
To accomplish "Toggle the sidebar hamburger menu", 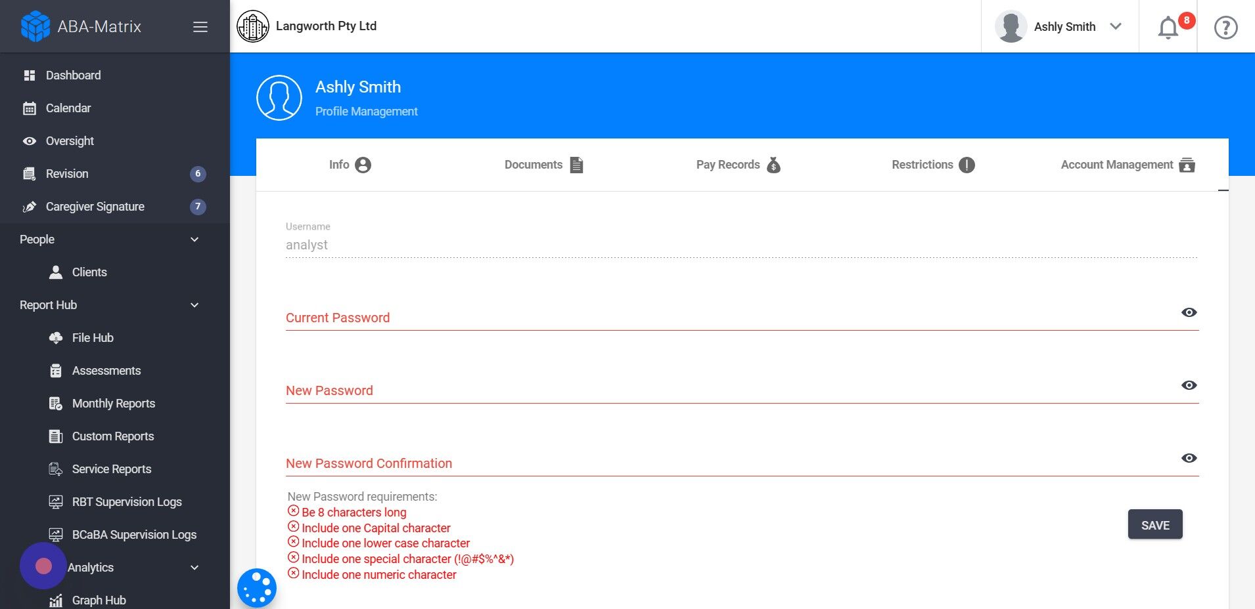I will pos(200,27).
